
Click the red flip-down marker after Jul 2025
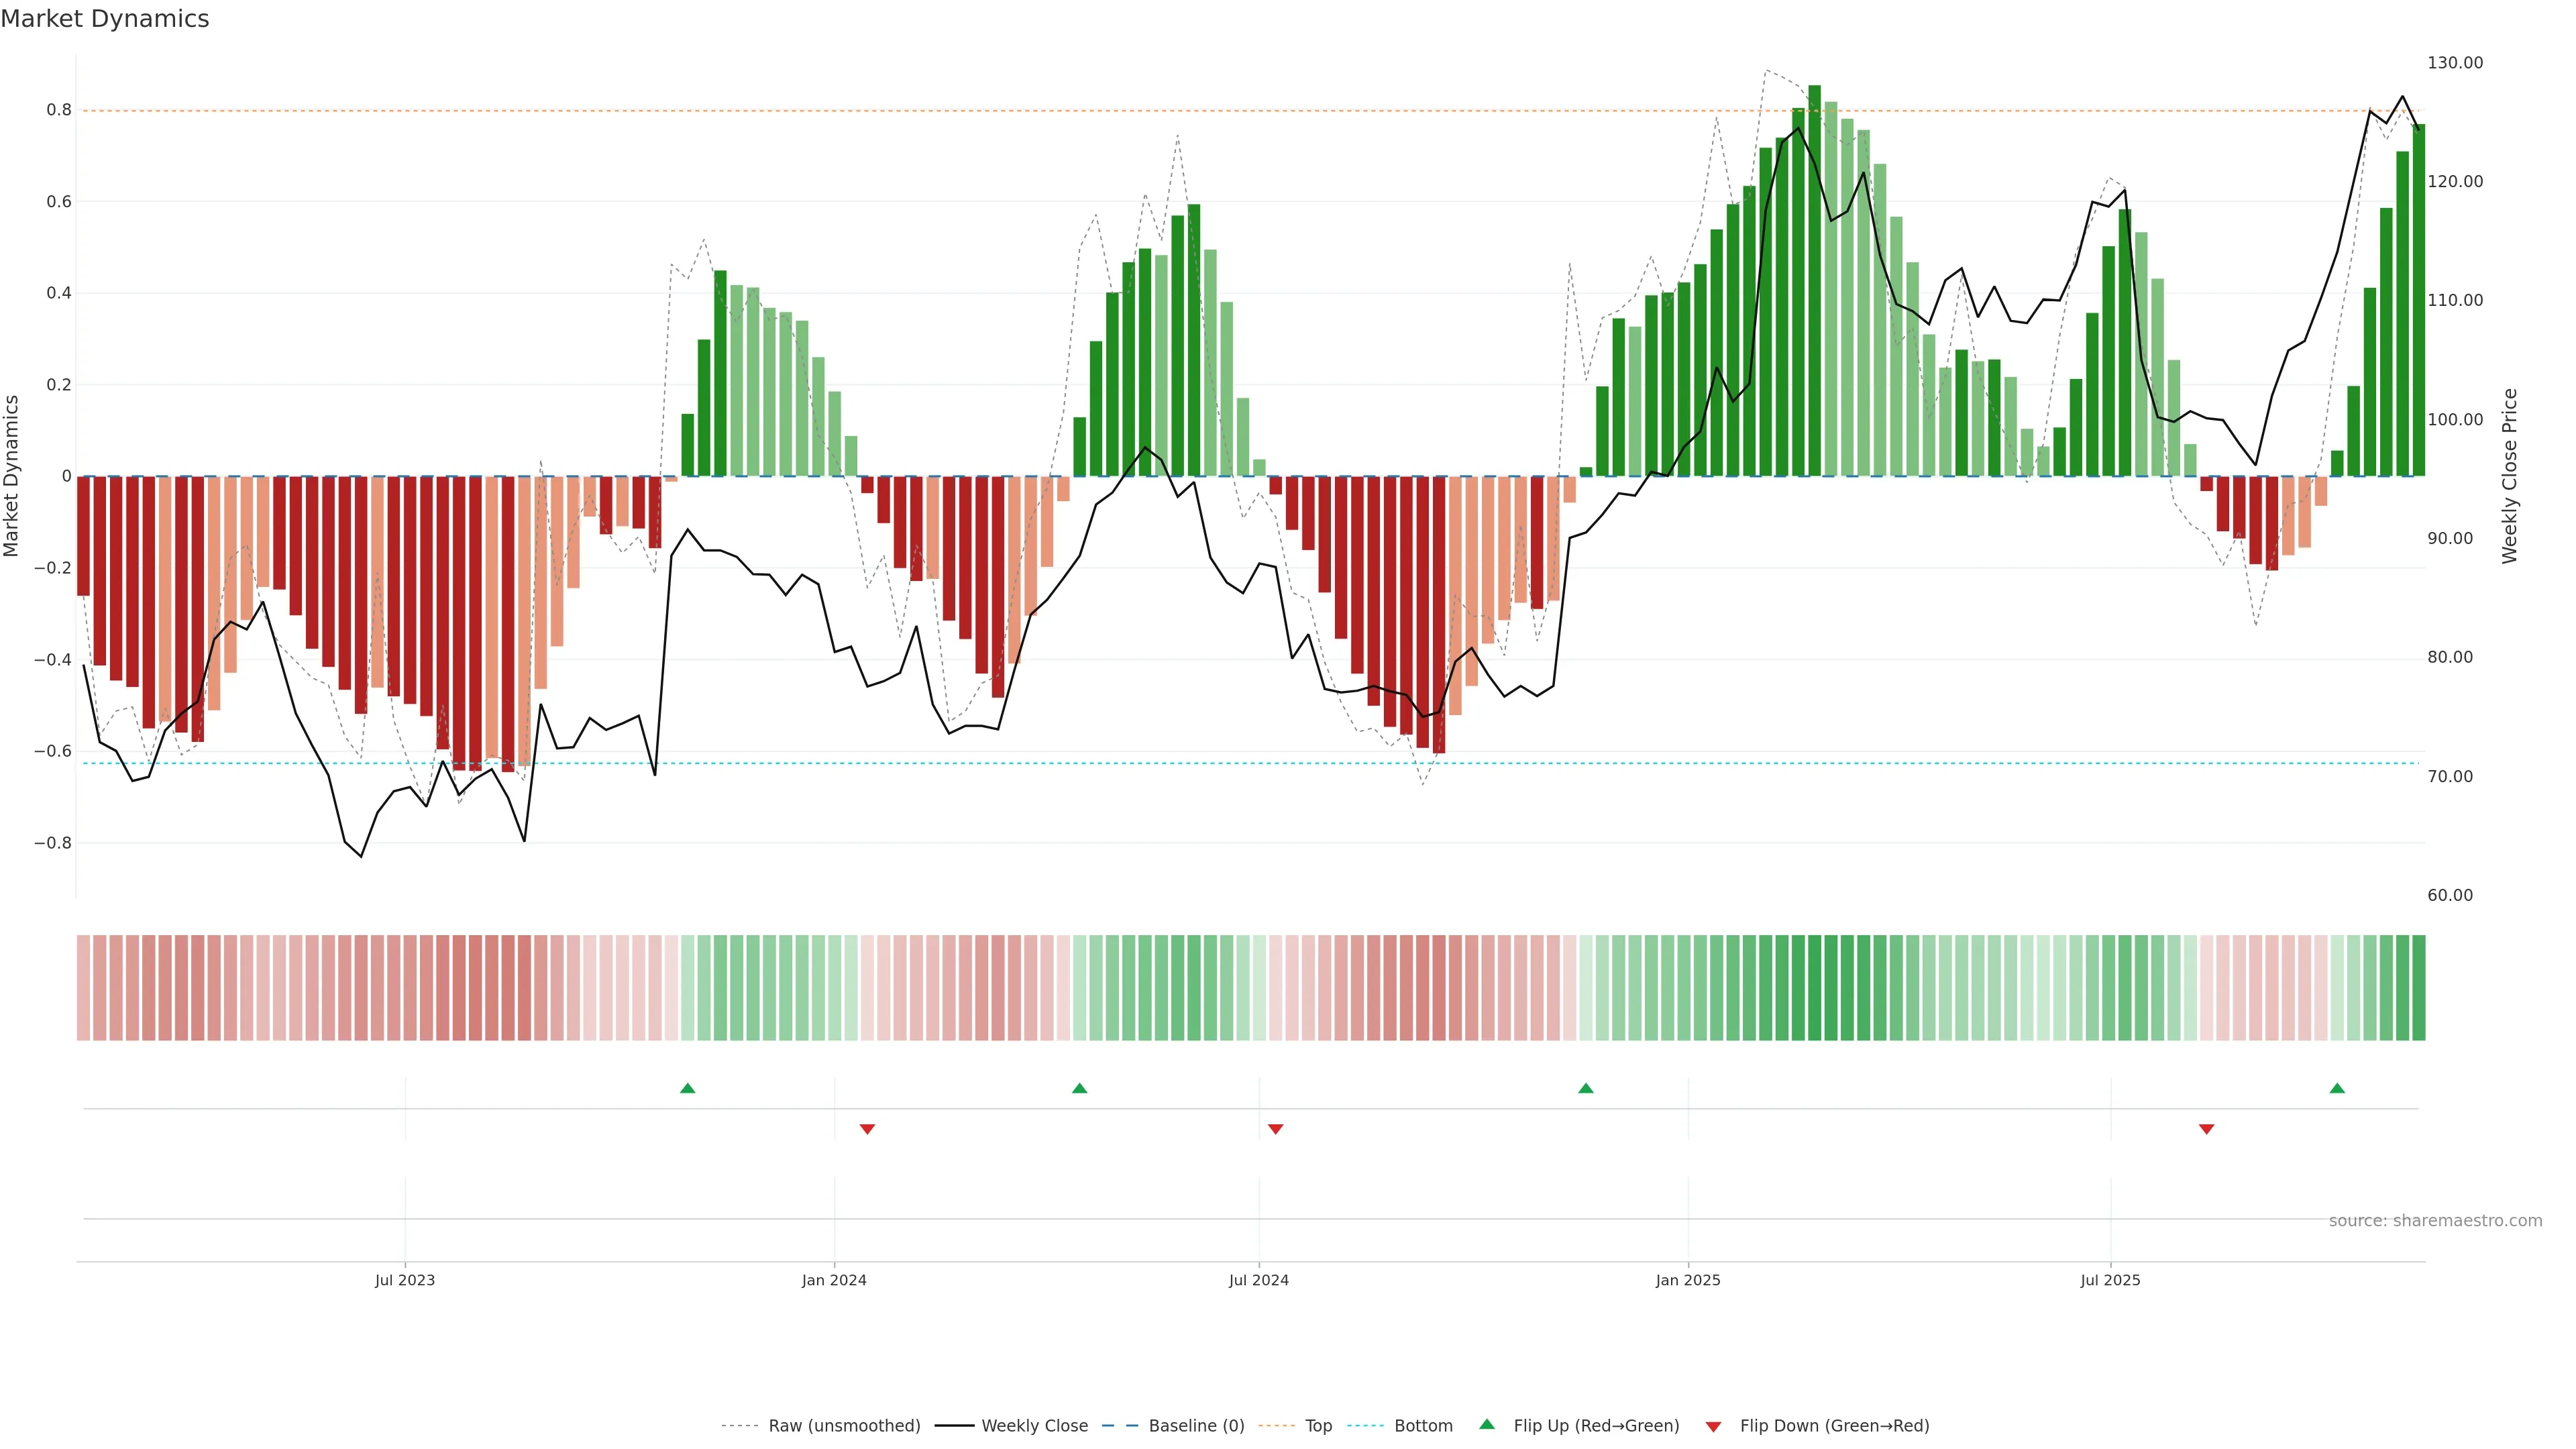point(2206,1129)
